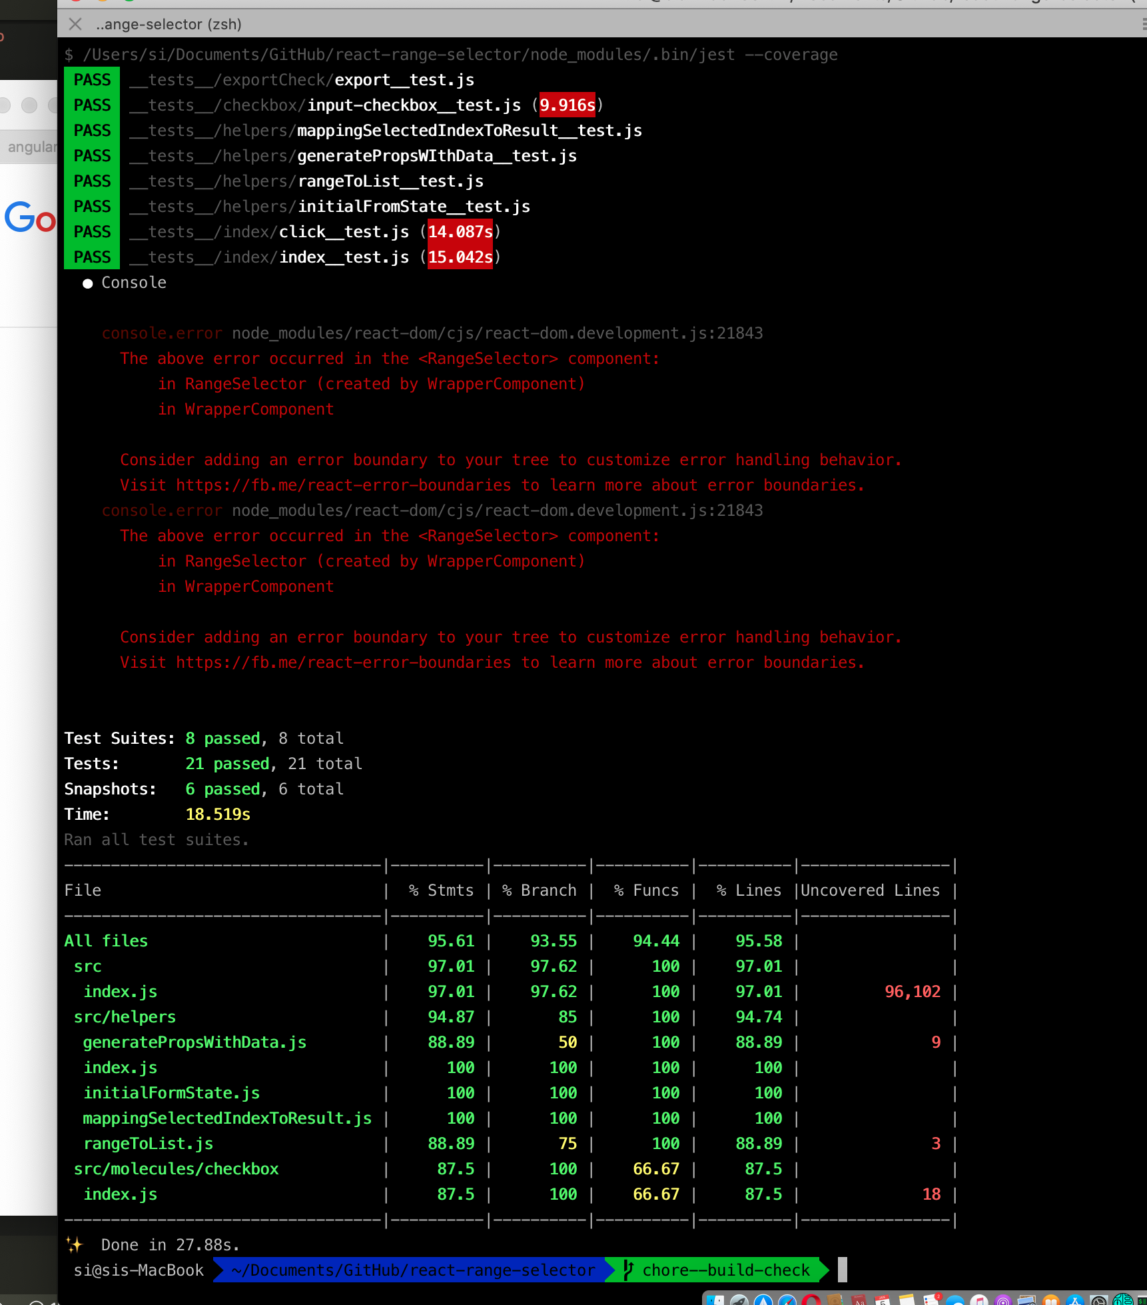Select the ..ange-selector (zsh) tab
Screen dimensions: 1147x1305
(x=169, y=24)
